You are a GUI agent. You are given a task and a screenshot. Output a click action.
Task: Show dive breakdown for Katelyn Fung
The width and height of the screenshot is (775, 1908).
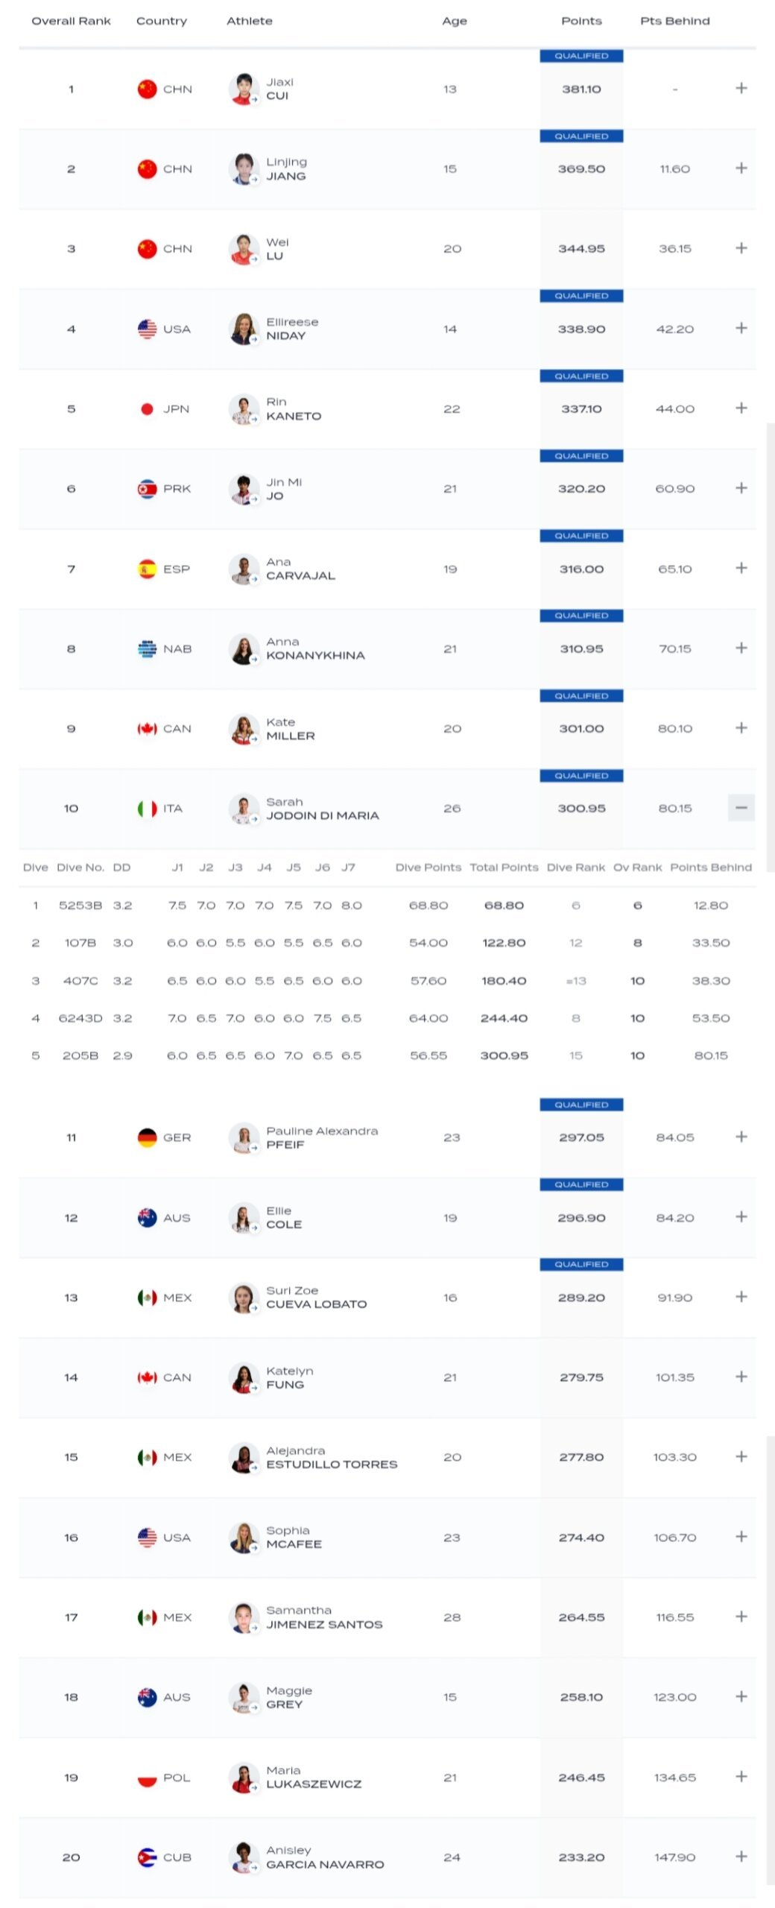741,1377
